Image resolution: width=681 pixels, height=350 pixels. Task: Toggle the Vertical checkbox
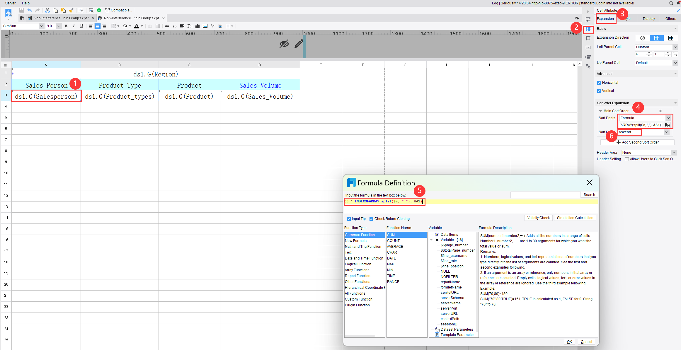(599, 91)
